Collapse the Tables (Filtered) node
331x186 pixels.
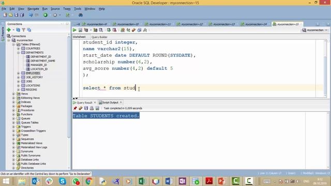click(x=13, y=44)
